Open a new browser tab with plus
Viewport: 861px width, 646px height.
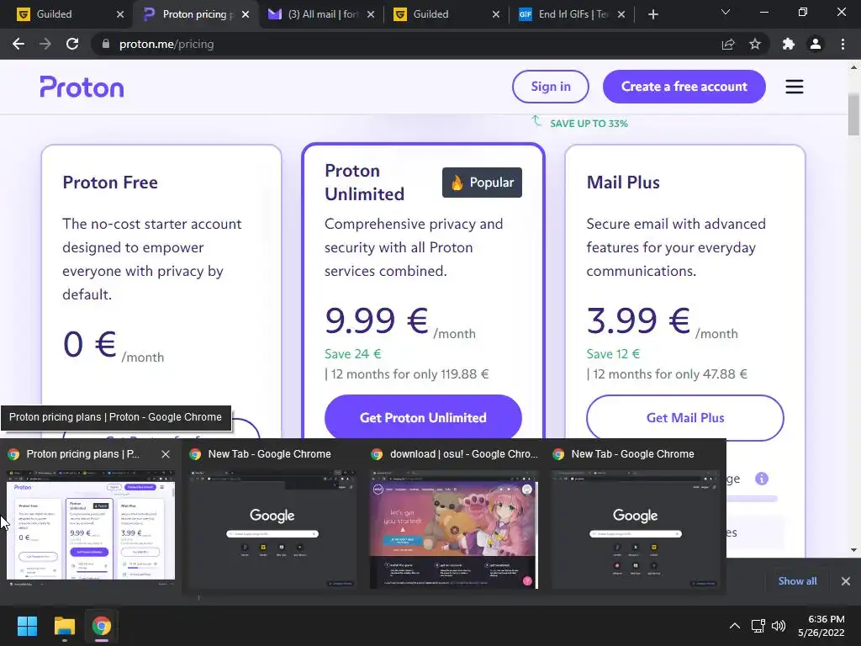(652, 14)
